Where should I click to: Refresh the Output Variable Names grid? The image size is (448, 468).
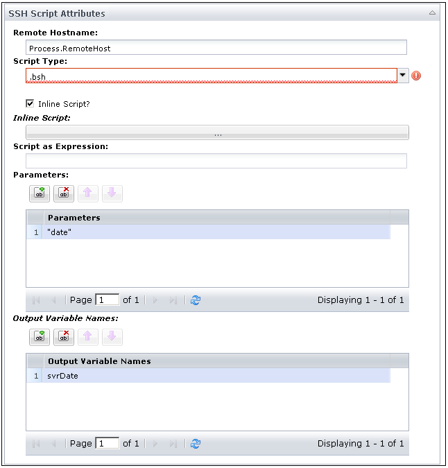tap(196, 444)
